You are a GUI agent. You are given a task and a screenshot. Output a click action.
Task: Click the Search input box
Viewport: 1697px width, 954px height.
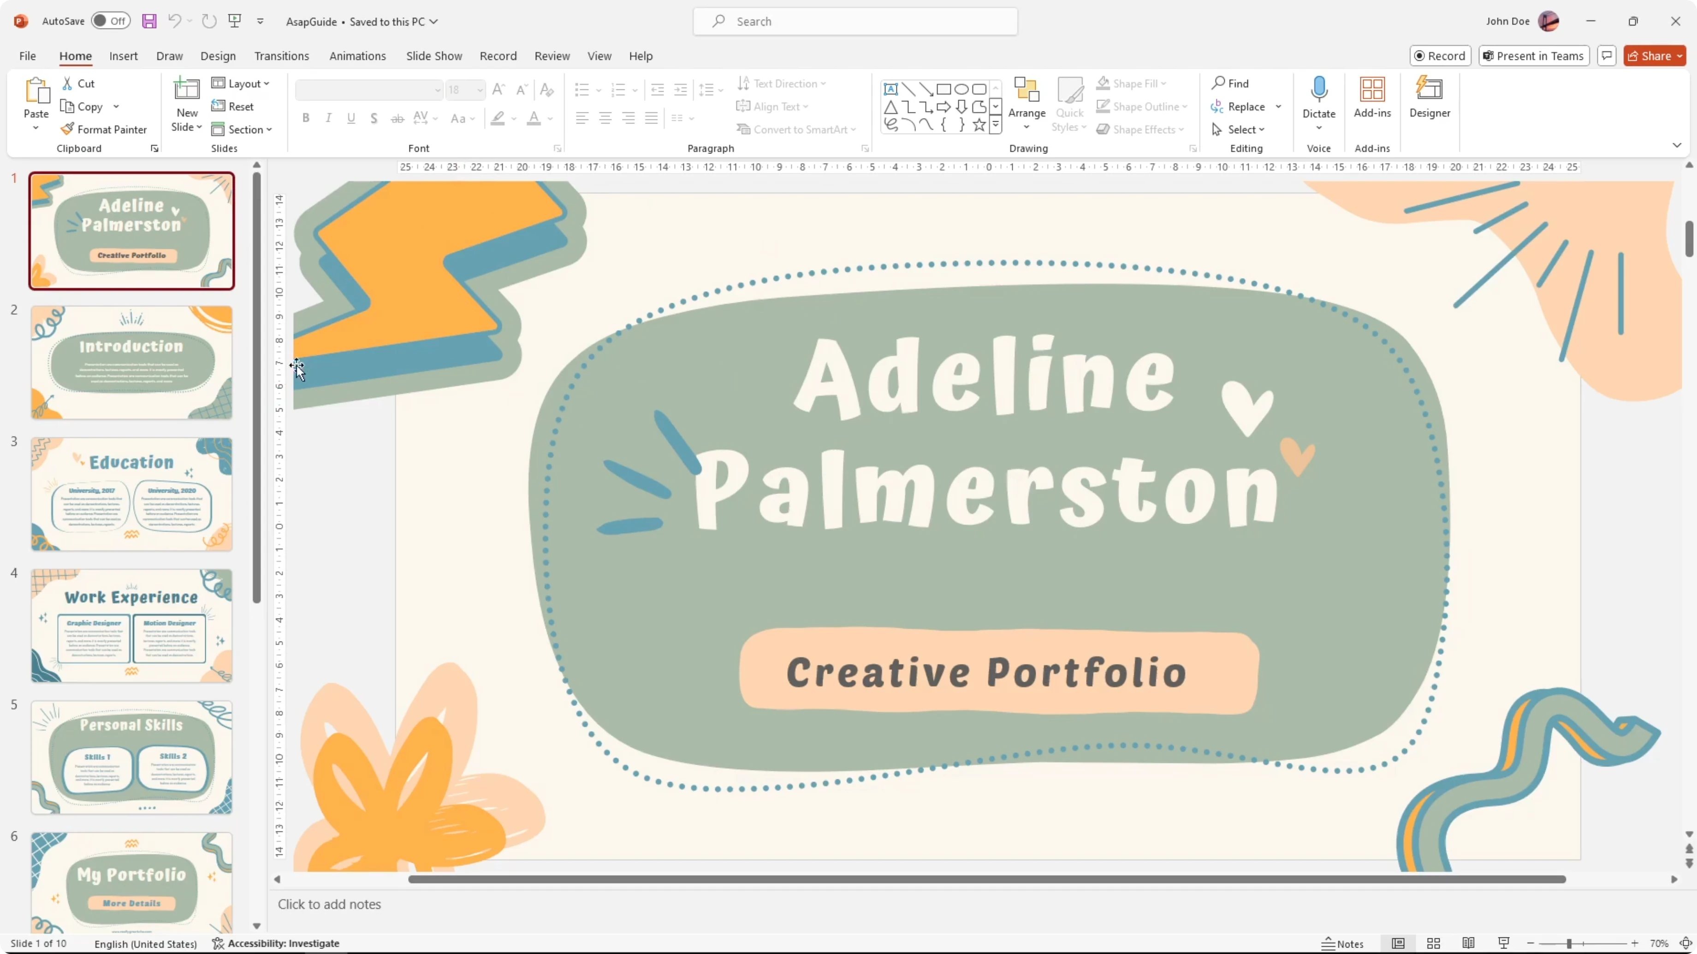point(855,21)
